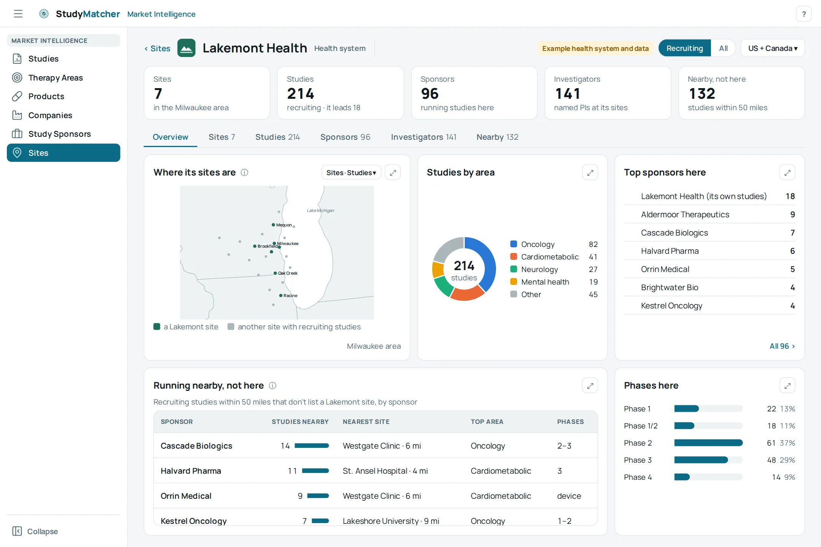Switch filter to All studies

click(x=723, y=48)
